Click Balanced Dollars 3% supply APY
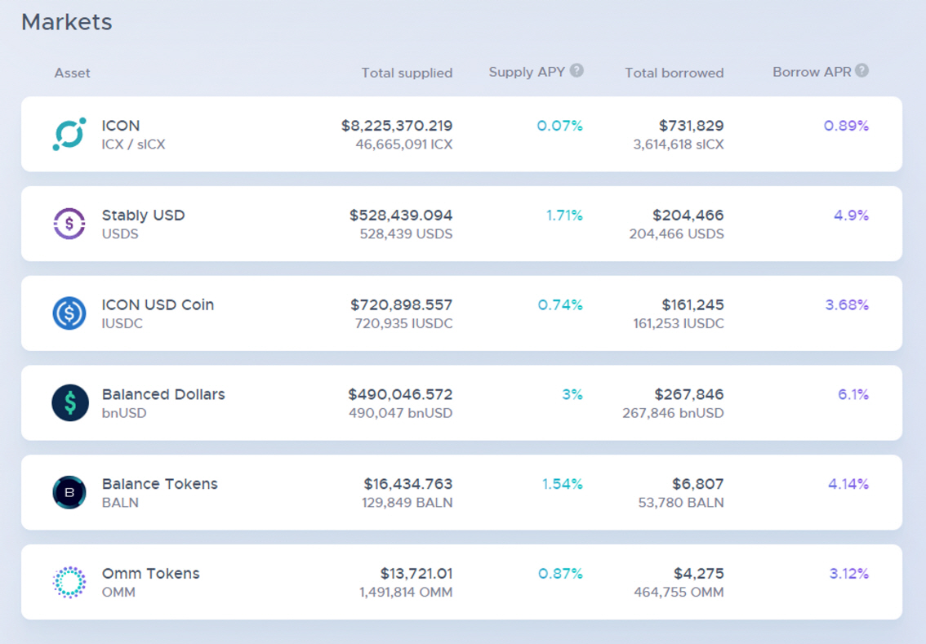 572,395
